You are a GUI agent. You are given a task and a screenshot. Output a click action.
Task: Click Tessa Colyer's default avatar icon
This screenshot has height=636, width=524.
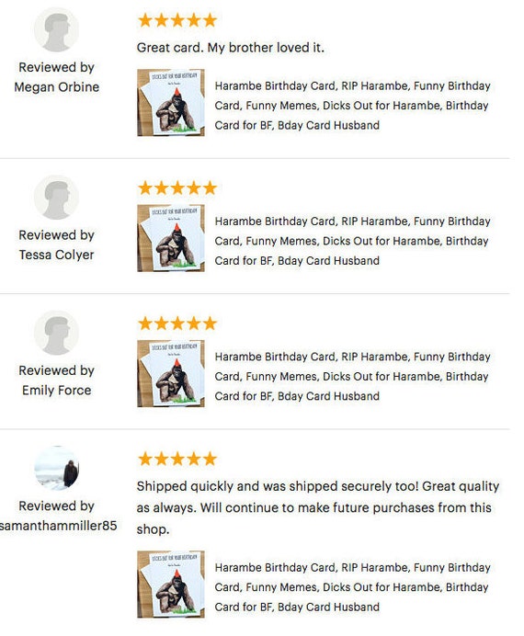coord(56,198)
